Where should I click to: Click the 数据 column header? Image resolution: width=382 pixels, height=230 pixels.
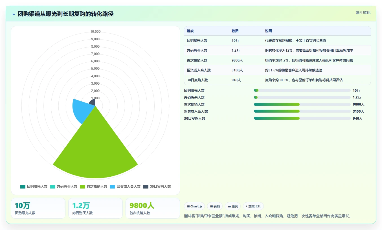[235, 31]
